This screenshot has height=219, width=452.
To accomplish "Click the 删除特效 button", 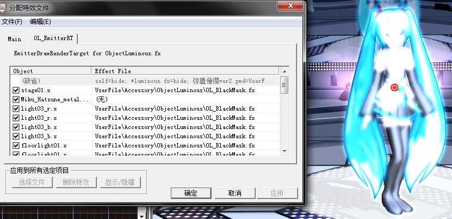I will 76,182.
